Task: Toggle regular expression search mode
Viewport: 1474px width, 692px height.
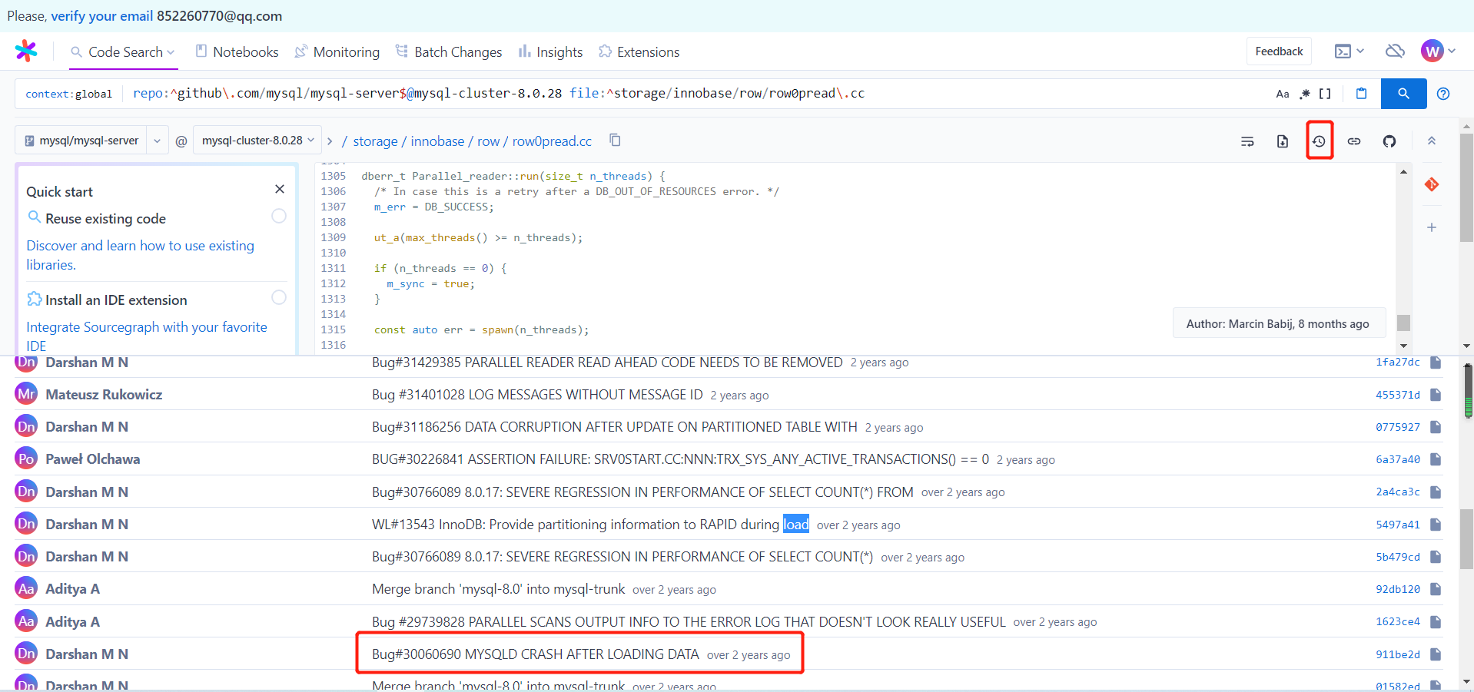Action: coord(1305,94)
